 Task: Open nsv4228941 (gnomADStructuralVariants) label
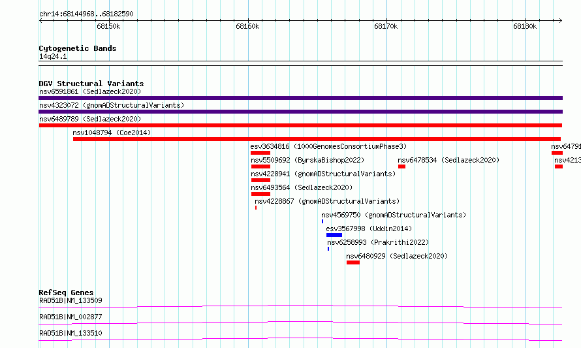tap(323, 174)
